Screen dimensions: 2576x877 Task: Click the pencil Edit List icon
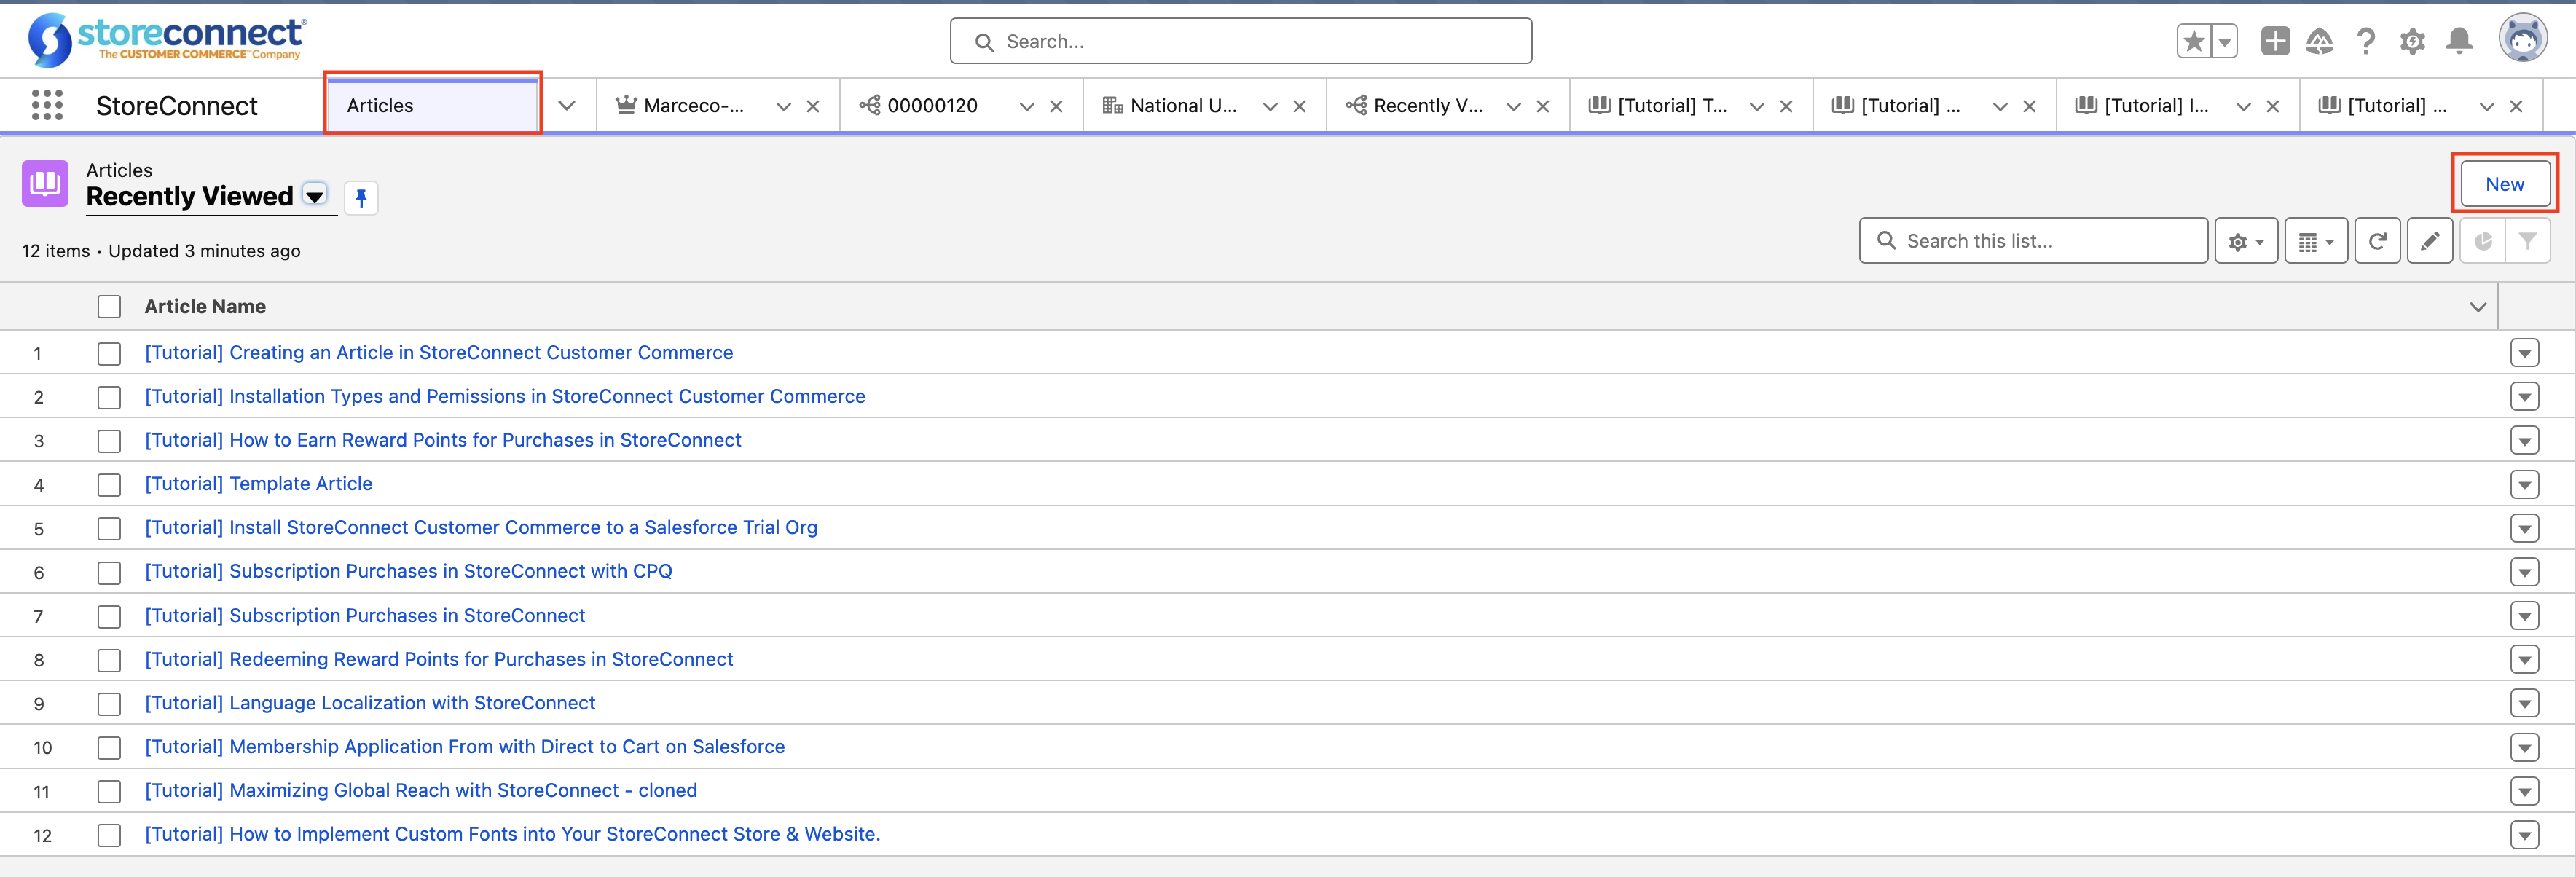[x=2429, y=241]
